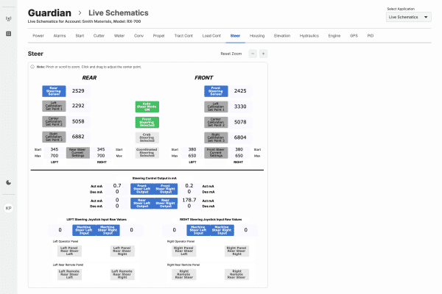Click Right Panel Rear Steer Right indicator
Viewport: 442px width, 294px height.
click(x=236, y=251)
